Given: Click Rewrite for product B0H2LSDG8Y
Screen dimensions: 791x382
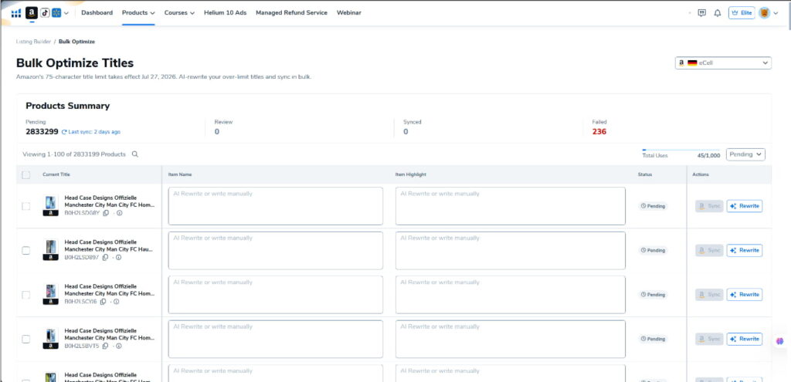Looking at the screenshot, I should [x=744, y=206].
